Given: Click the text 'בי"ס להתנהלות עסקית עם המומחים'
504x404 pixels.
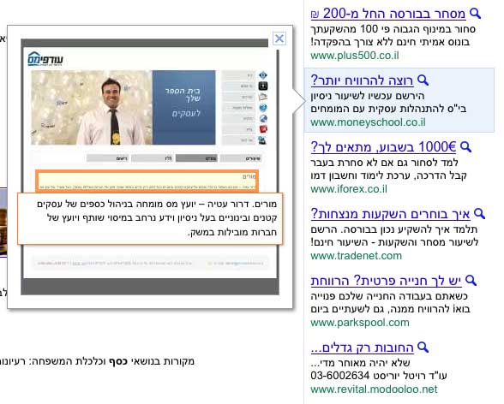Looking at the screenshot, I should point(388,109).
